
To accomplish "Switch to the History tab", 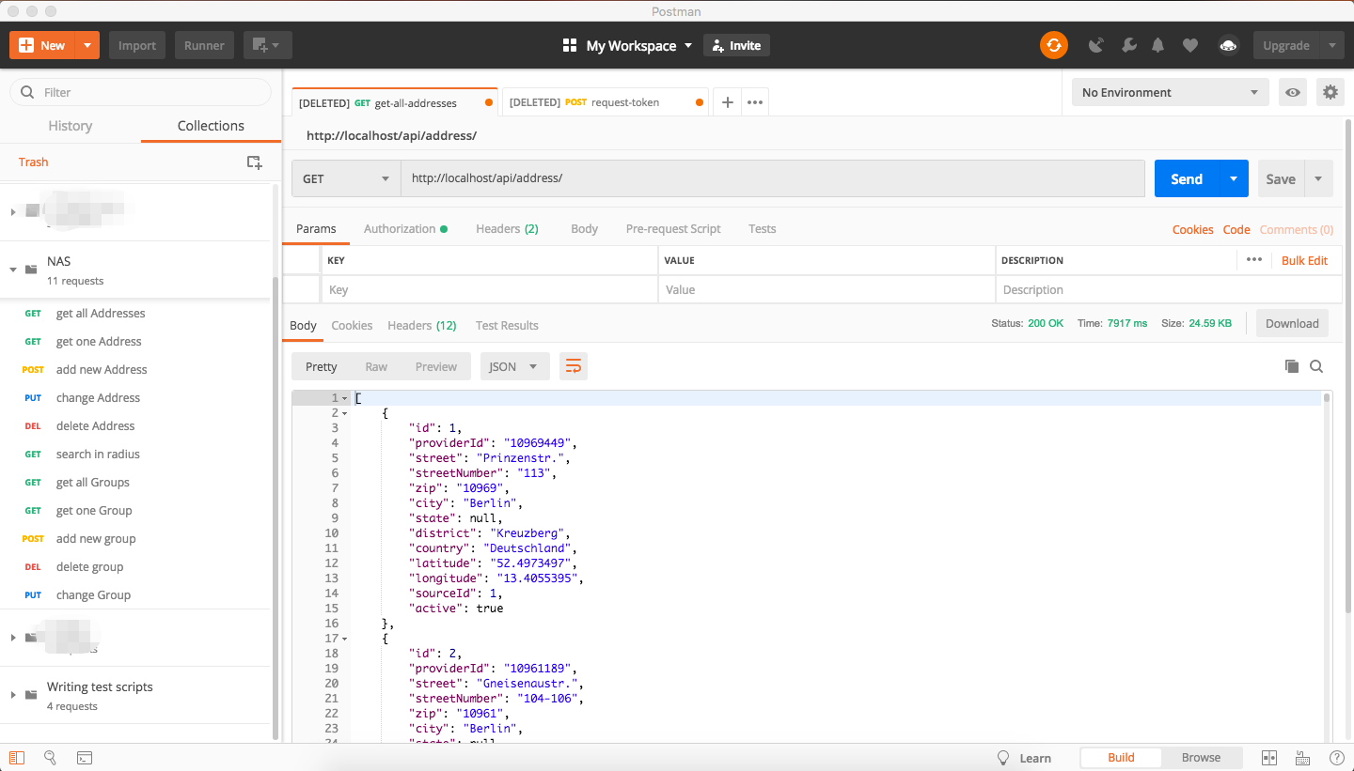I will [71, 126].
